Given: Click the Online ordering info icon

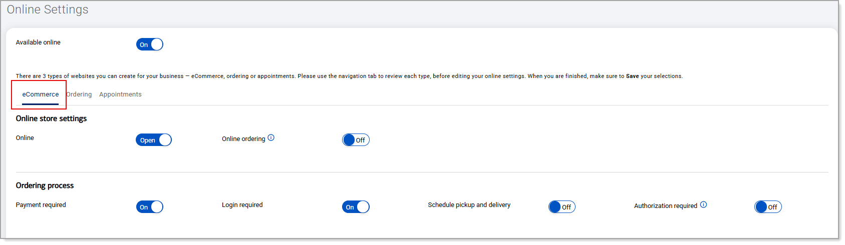Looking at the screenshot, I should 271,137.
